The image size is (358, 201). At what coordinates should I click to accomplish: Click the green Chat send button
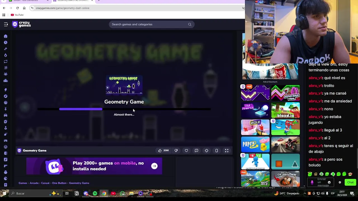point(350,182)
